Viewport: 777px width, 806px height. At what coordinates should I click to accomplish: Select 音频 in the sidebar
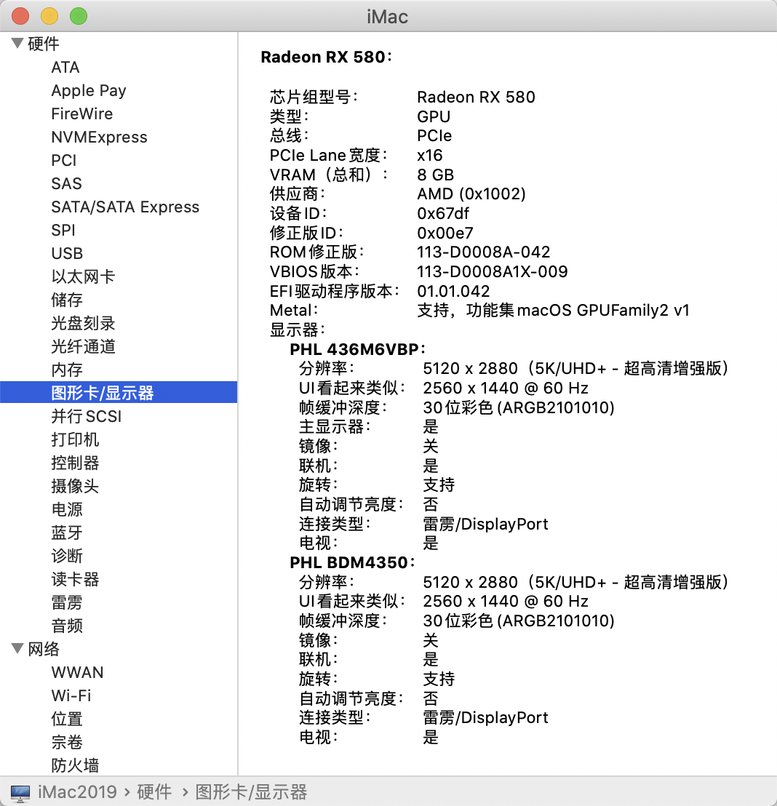[x=67, y=626]
